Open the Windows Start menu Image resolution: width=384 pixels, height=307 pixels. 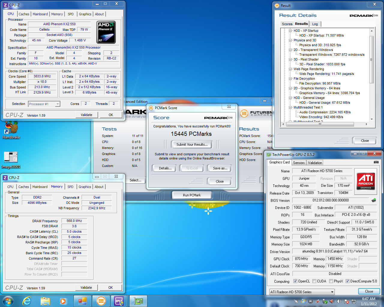pyautogui.click(x=8, y=301)
